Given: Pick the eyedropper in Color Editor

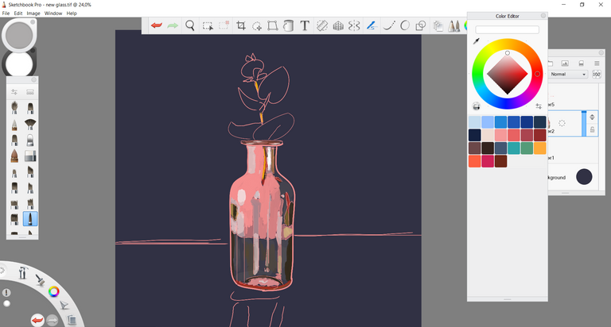Looking at the screenshot, I should coord(477,41).
